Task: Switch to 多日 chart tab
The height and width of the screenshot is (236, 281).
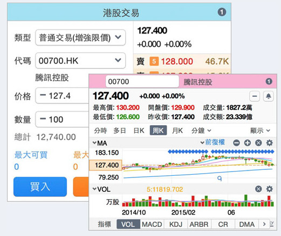Action: point(120,131)
